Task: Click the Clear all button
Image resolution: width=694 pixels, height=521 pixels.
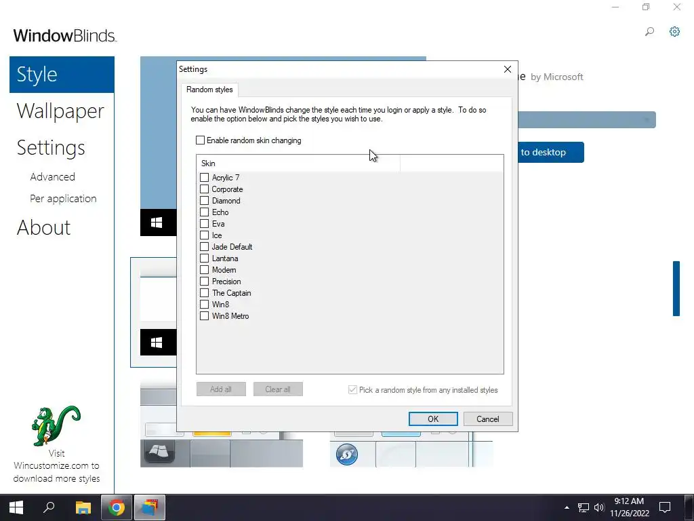Action: [x=278, y=389]
